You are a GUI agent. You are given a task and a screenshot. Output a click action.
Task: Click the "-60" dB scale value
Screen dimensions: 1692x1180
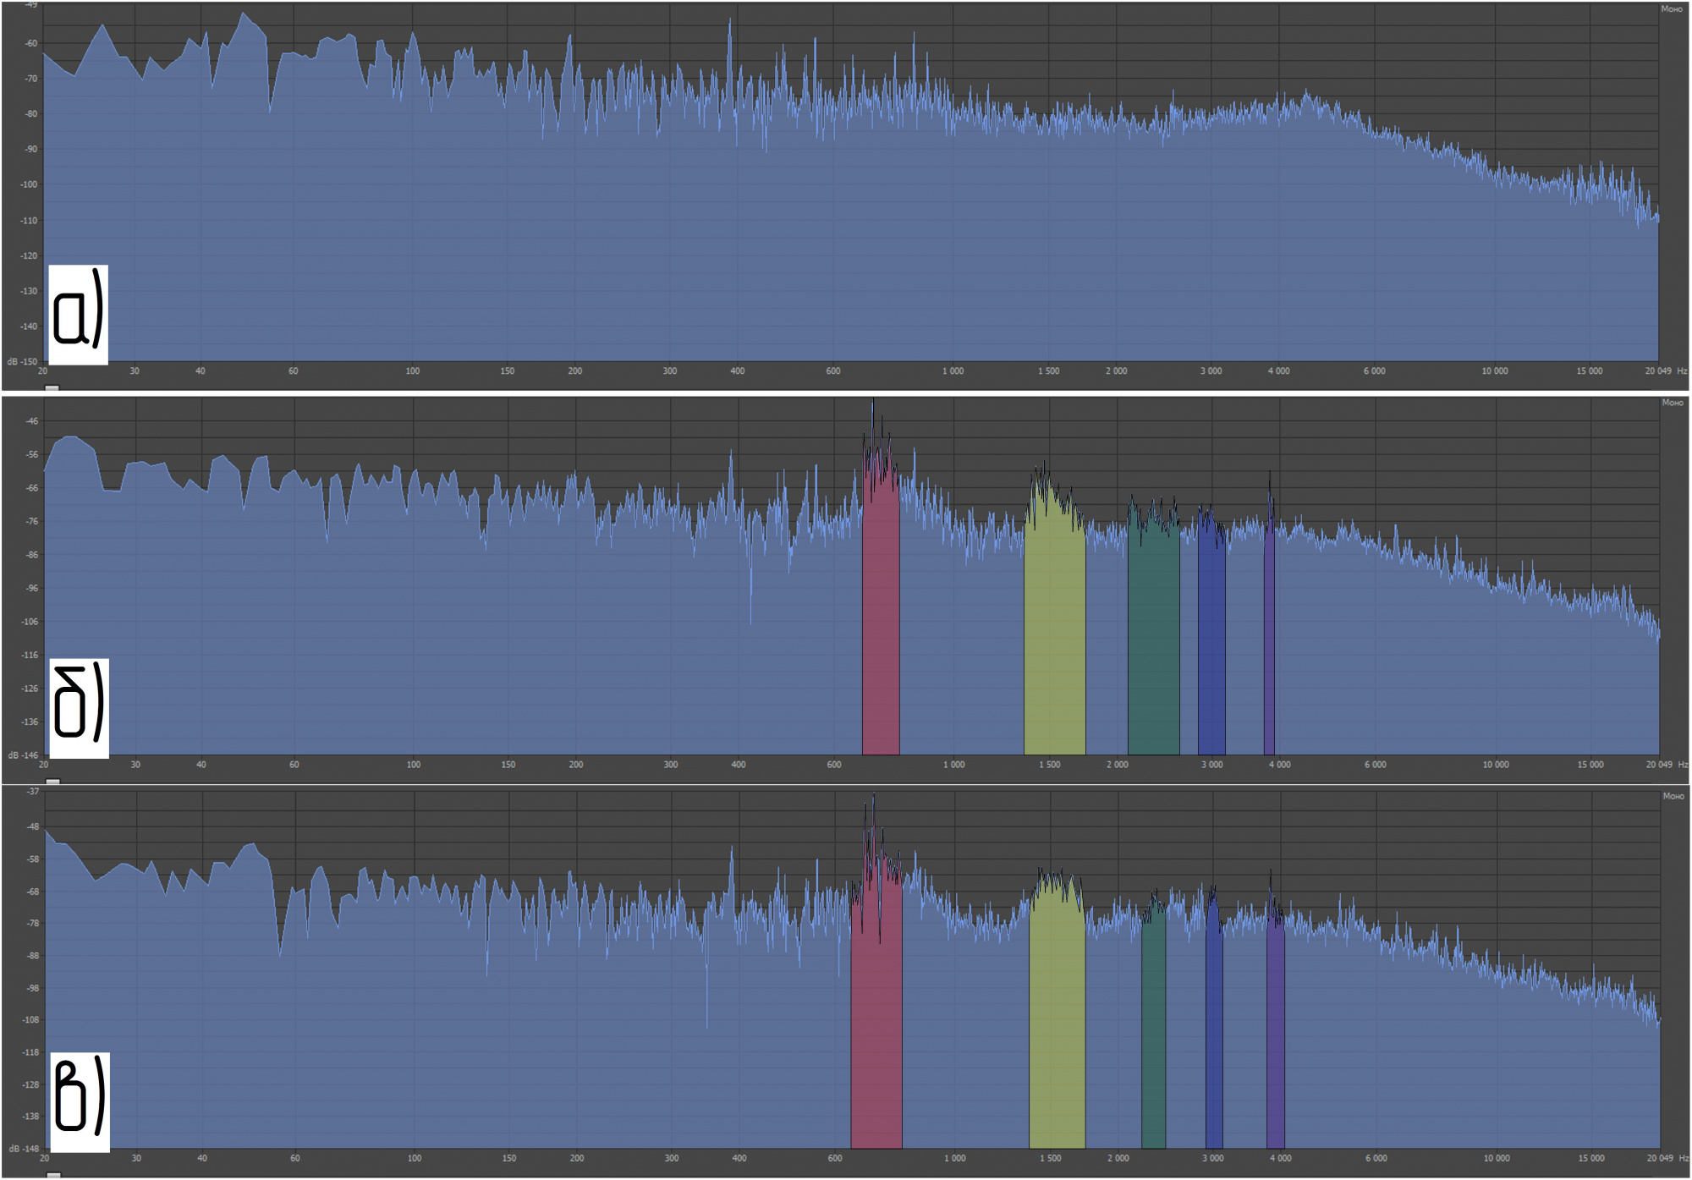pyautogui.click(x=30, y=43)
